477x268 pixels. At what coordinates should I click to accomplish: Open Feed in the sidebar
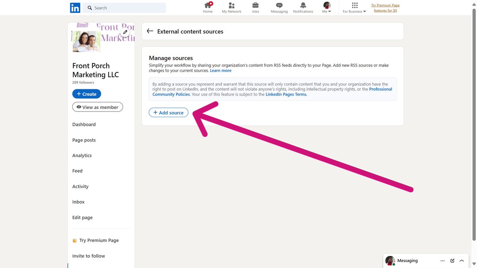tap(78, 171)
